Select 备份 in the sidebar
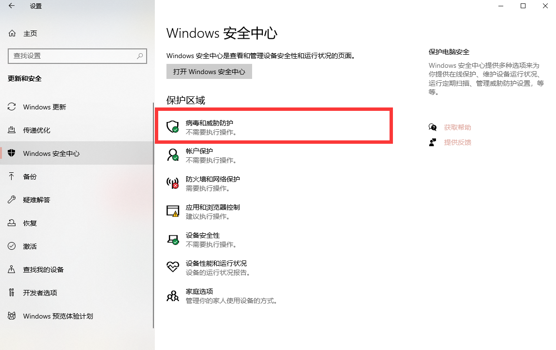This screenshot has width=556, height=350. pyautogui.click(x=76, y=177)
